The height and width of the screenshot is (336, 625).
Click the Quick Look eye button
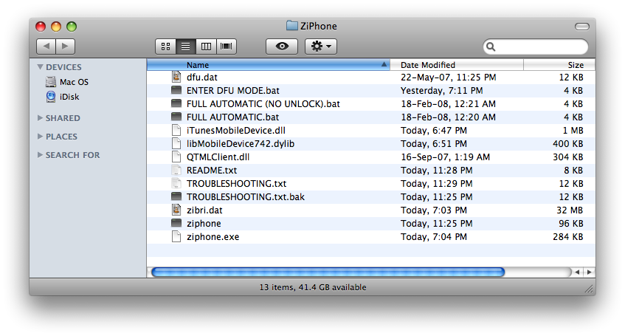pos(281,47)
